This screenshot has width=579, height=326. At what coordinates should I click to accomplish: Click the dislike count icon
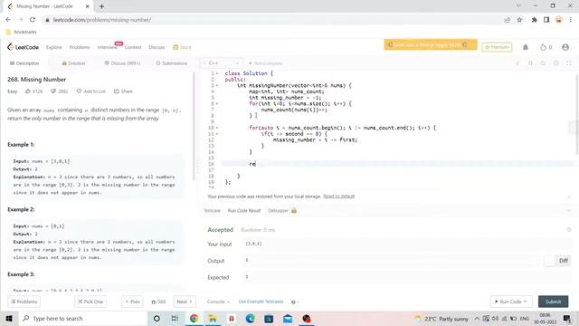(53, 91)
